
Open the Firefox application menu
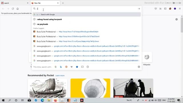[x=180, y=9]
